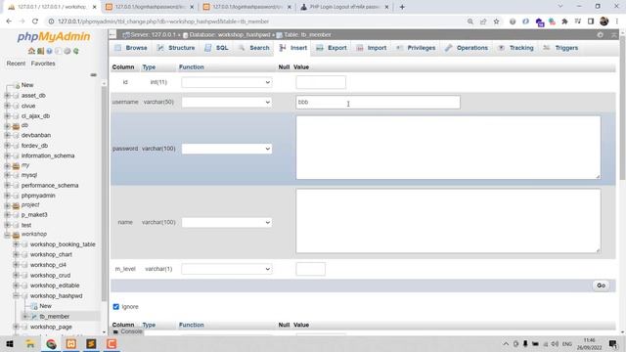Open navigation panel settings gear icon
626x352 pixels.
[67, 51]
